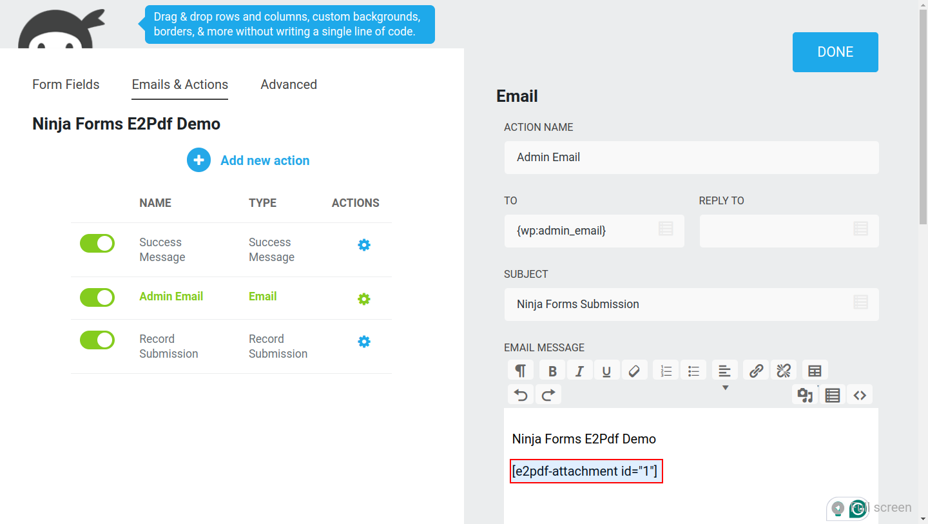Image resolution: width=928 pixels, height=524 pixels.
Task: Disable the Success Message action toggle
Action: click(x=97, y=244)
